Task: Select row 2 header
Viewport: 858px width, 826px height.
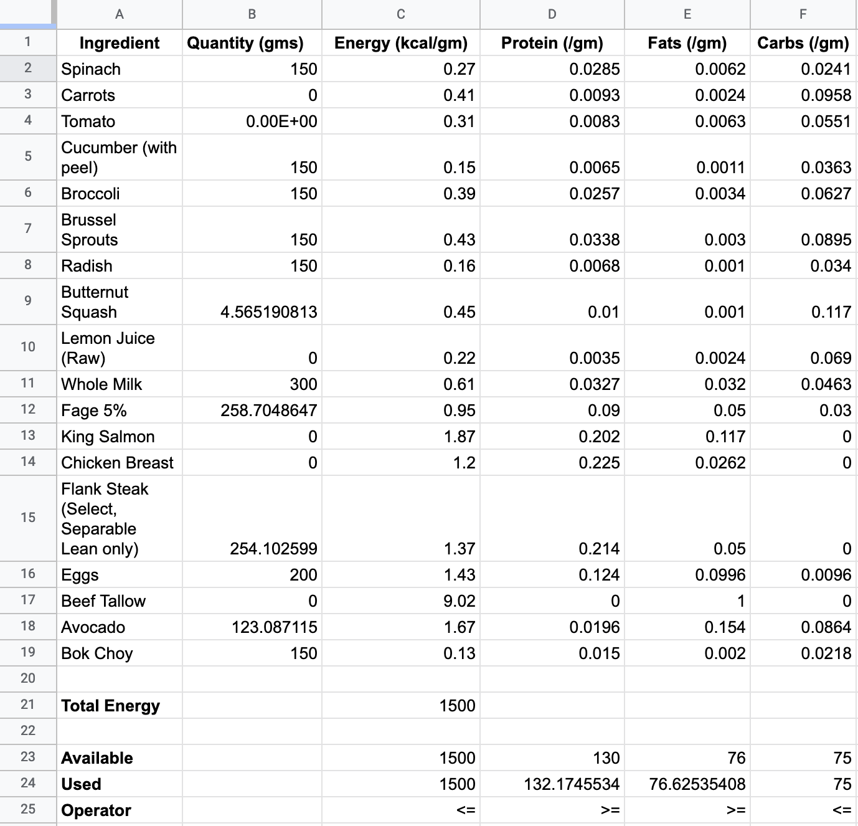Action: click(x=28, y=68)
